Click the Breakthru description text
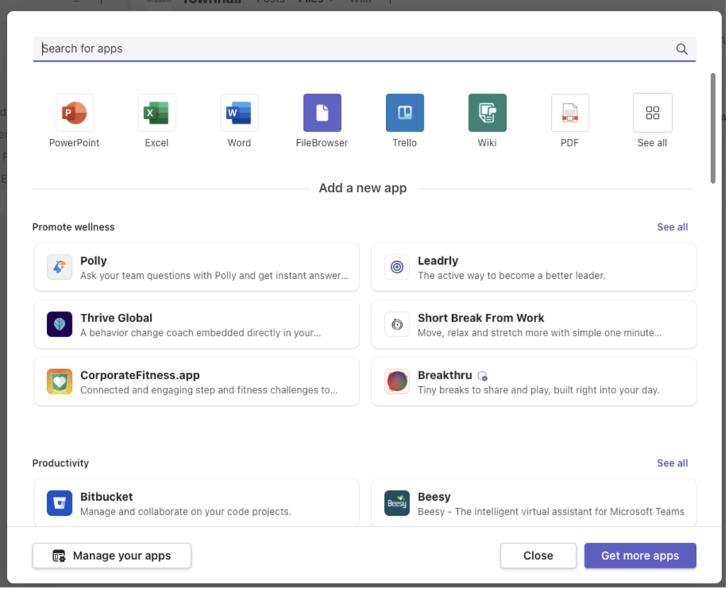 (x=539, y=390)
